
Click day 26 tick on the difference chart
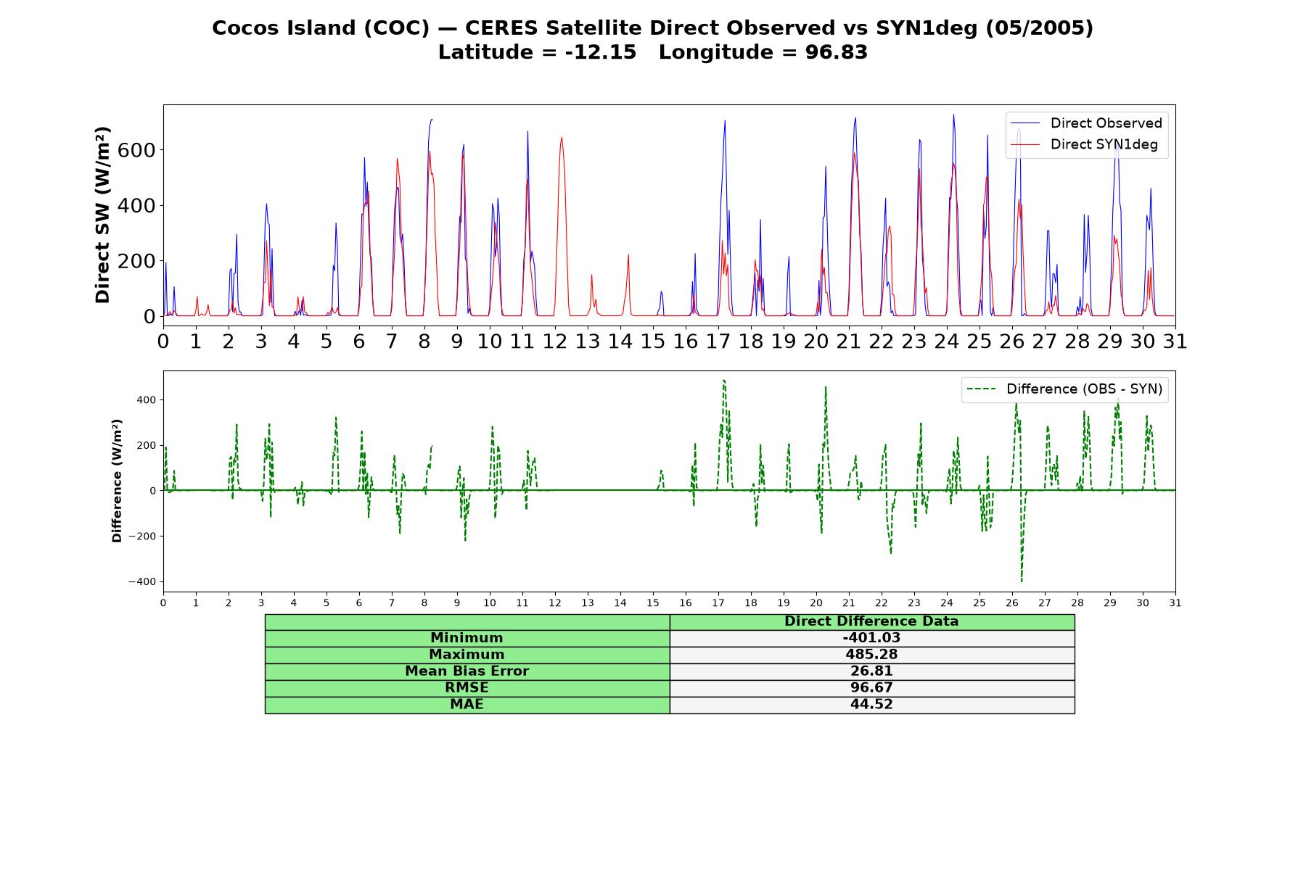[x=1012, y=602]
